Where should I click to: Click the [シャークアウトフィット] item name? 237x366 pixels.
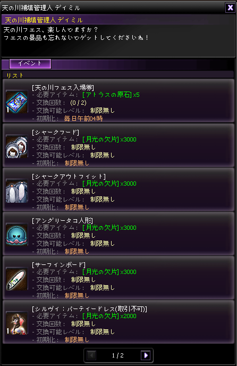[69, 176]
